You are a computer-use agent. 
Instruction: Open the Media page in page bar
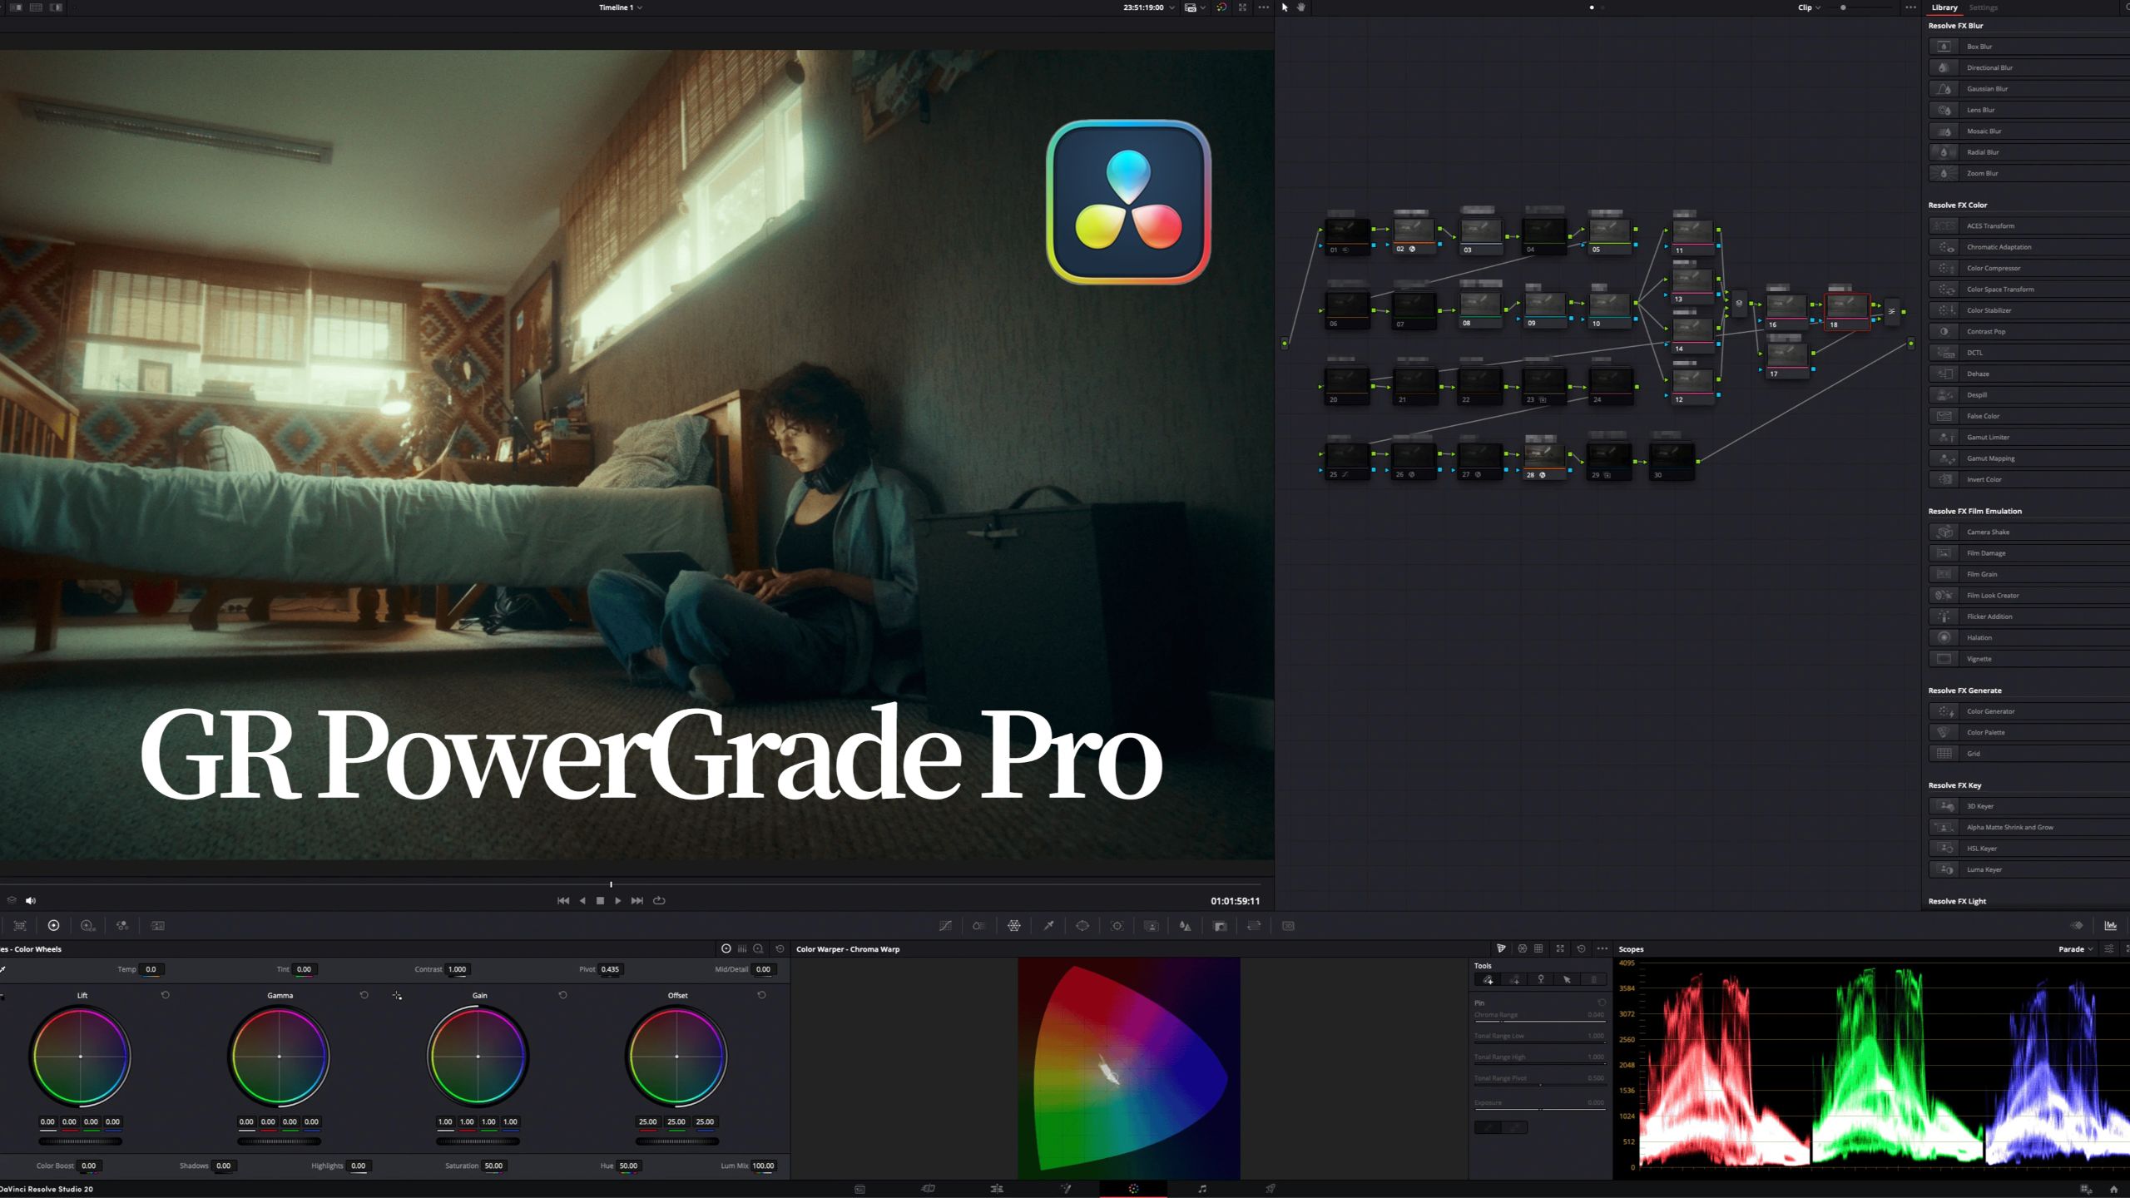pos(860,1189)
